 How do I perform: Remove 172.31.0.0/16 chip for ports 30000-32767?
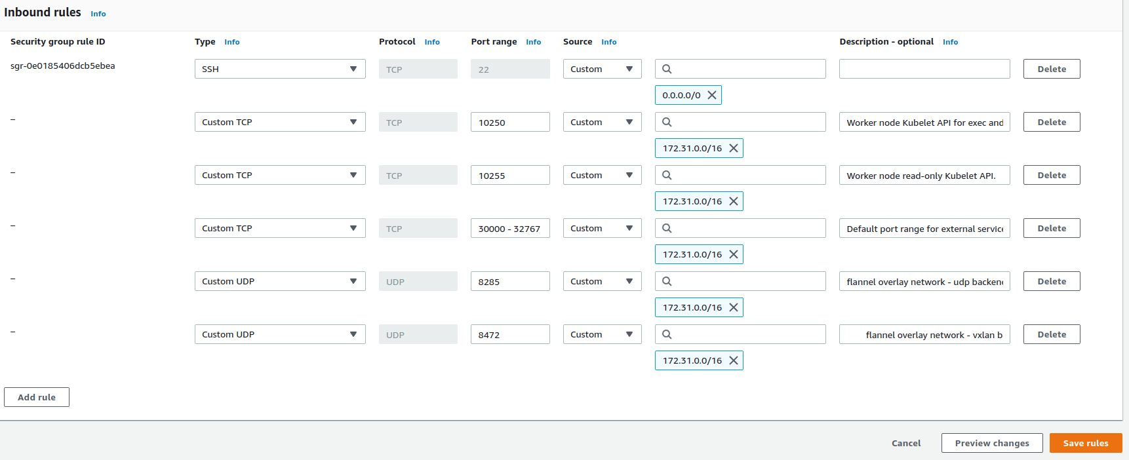[x=733, y=254]
